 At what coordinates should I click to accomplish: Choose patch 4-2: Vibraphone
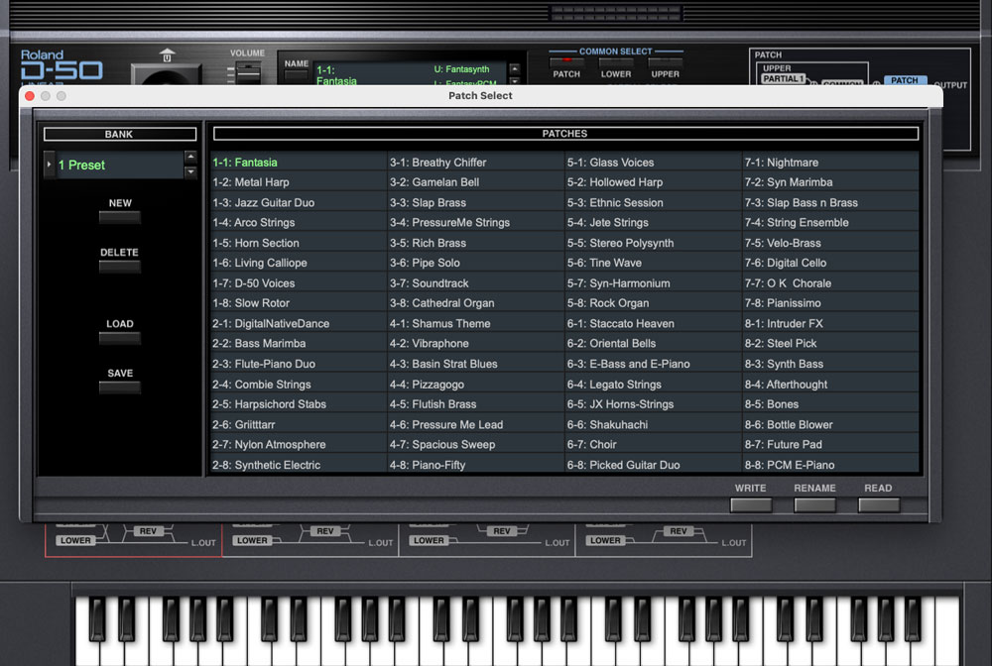click(476, 344)
